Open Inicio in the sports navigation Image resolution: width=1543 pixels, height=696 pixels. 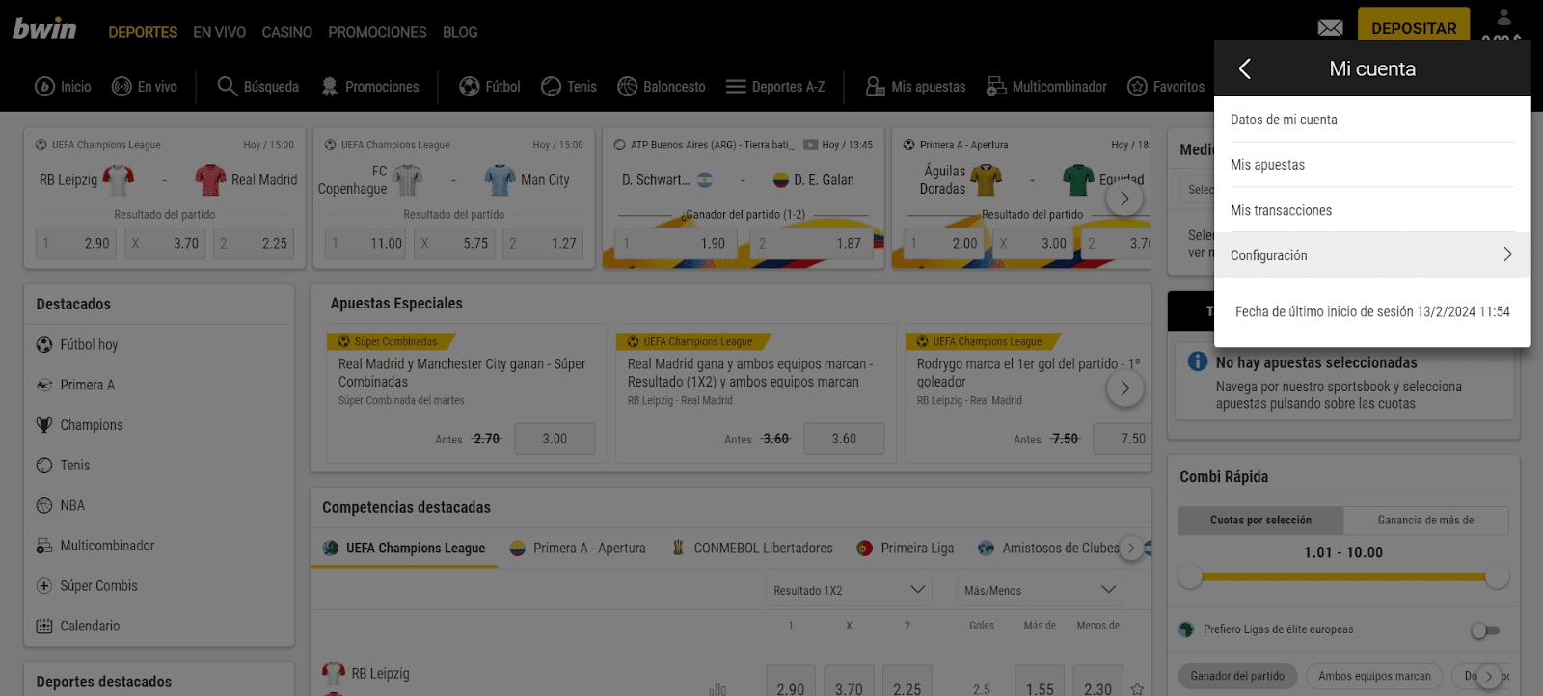(64, 87)
